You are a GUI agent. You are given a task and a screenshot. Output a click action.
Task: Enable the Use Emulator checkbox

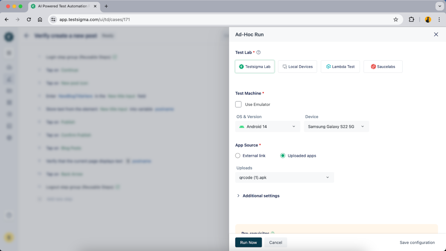[238, 104]
